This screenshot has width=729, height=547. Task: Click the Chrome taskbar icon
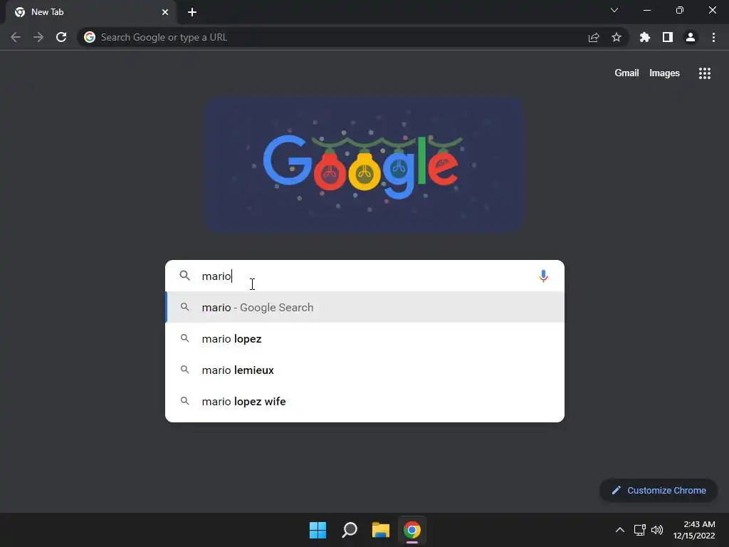[412, 530]
